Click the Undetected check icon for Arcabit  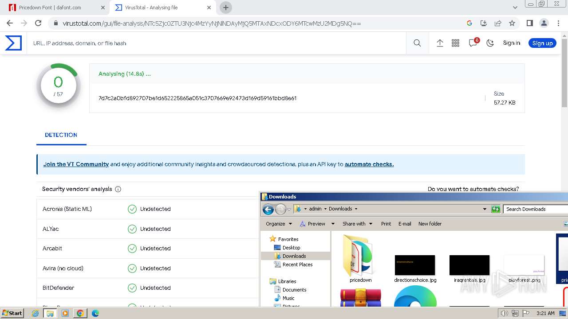pyautogui.click(x=132, y=248)
